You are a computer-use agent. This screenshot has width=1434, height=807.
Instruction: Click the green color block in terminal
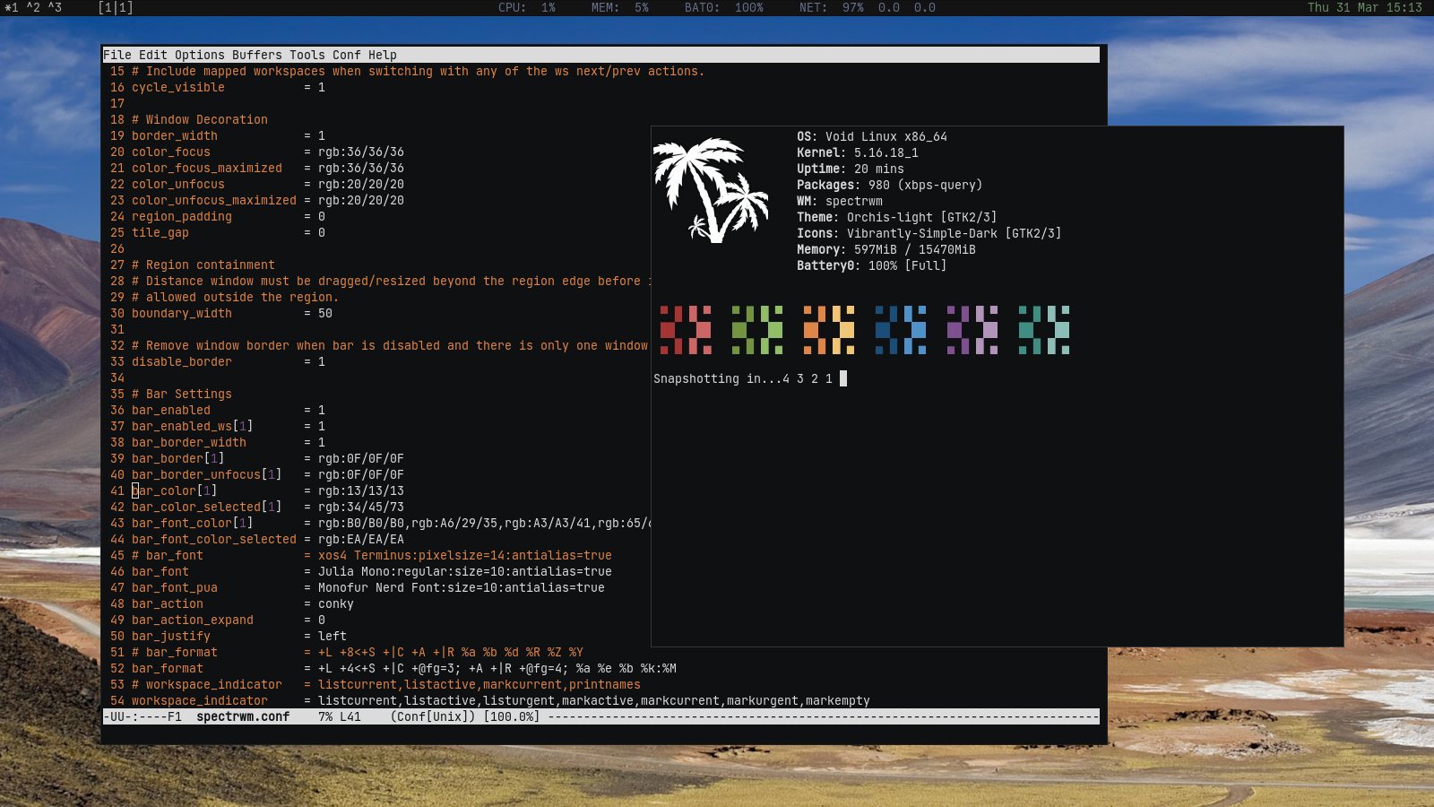[757, 330]
